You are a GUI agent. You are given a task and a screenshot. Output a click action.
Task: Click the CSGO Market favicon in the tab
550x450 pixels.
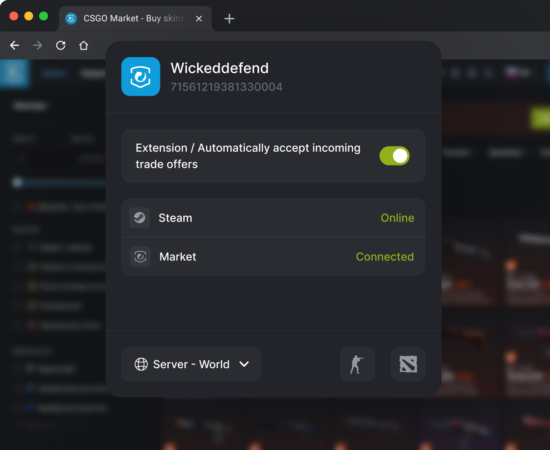click(71, 19)
